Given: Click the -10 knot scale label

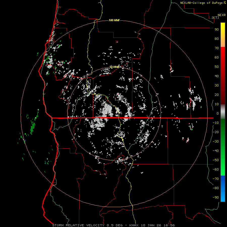Looking at the screenshot, I should [216, 123].
